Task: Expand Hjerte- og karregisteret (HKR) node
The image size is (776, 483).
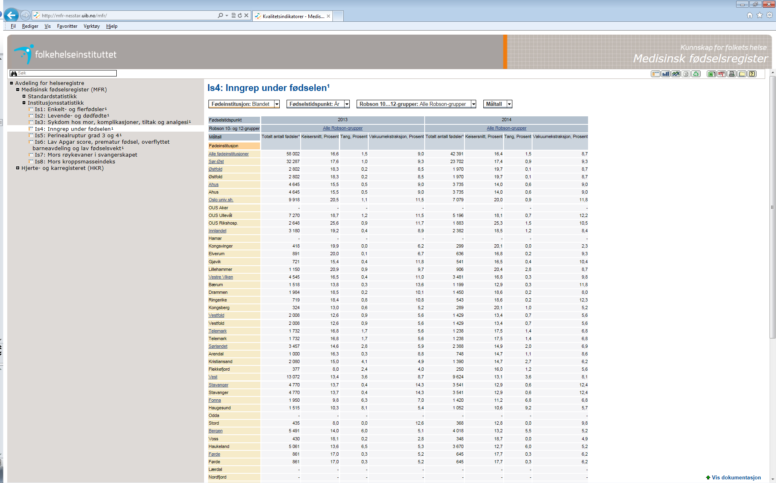Action: [x=18, y=168]
